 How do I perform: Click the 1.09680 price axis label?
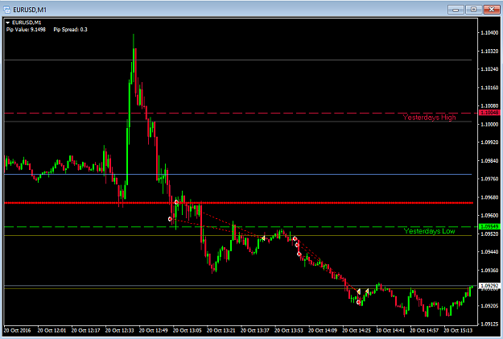489,197
